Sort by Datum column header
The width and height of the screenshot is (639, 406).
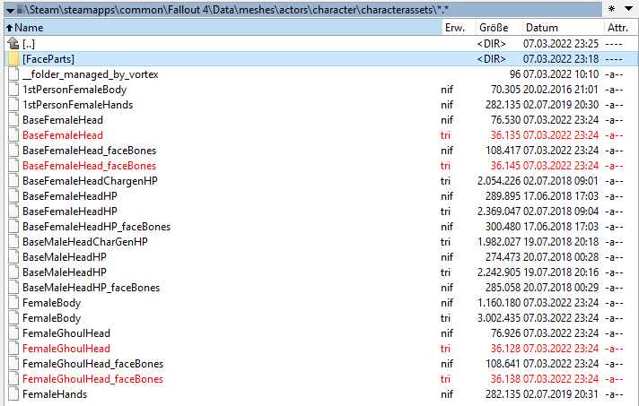[x=564, y=28]
